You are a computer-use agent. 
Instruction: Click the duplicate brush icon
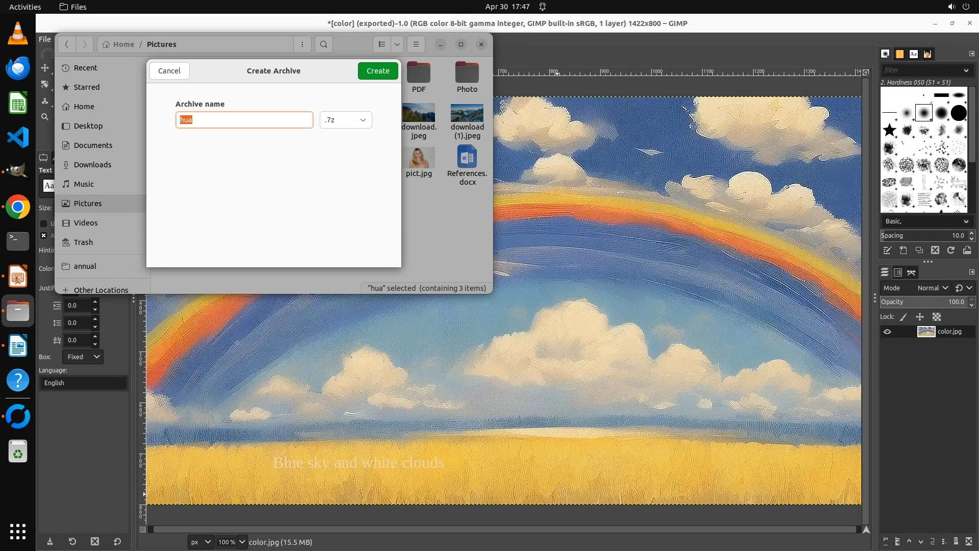click(919, 251)
